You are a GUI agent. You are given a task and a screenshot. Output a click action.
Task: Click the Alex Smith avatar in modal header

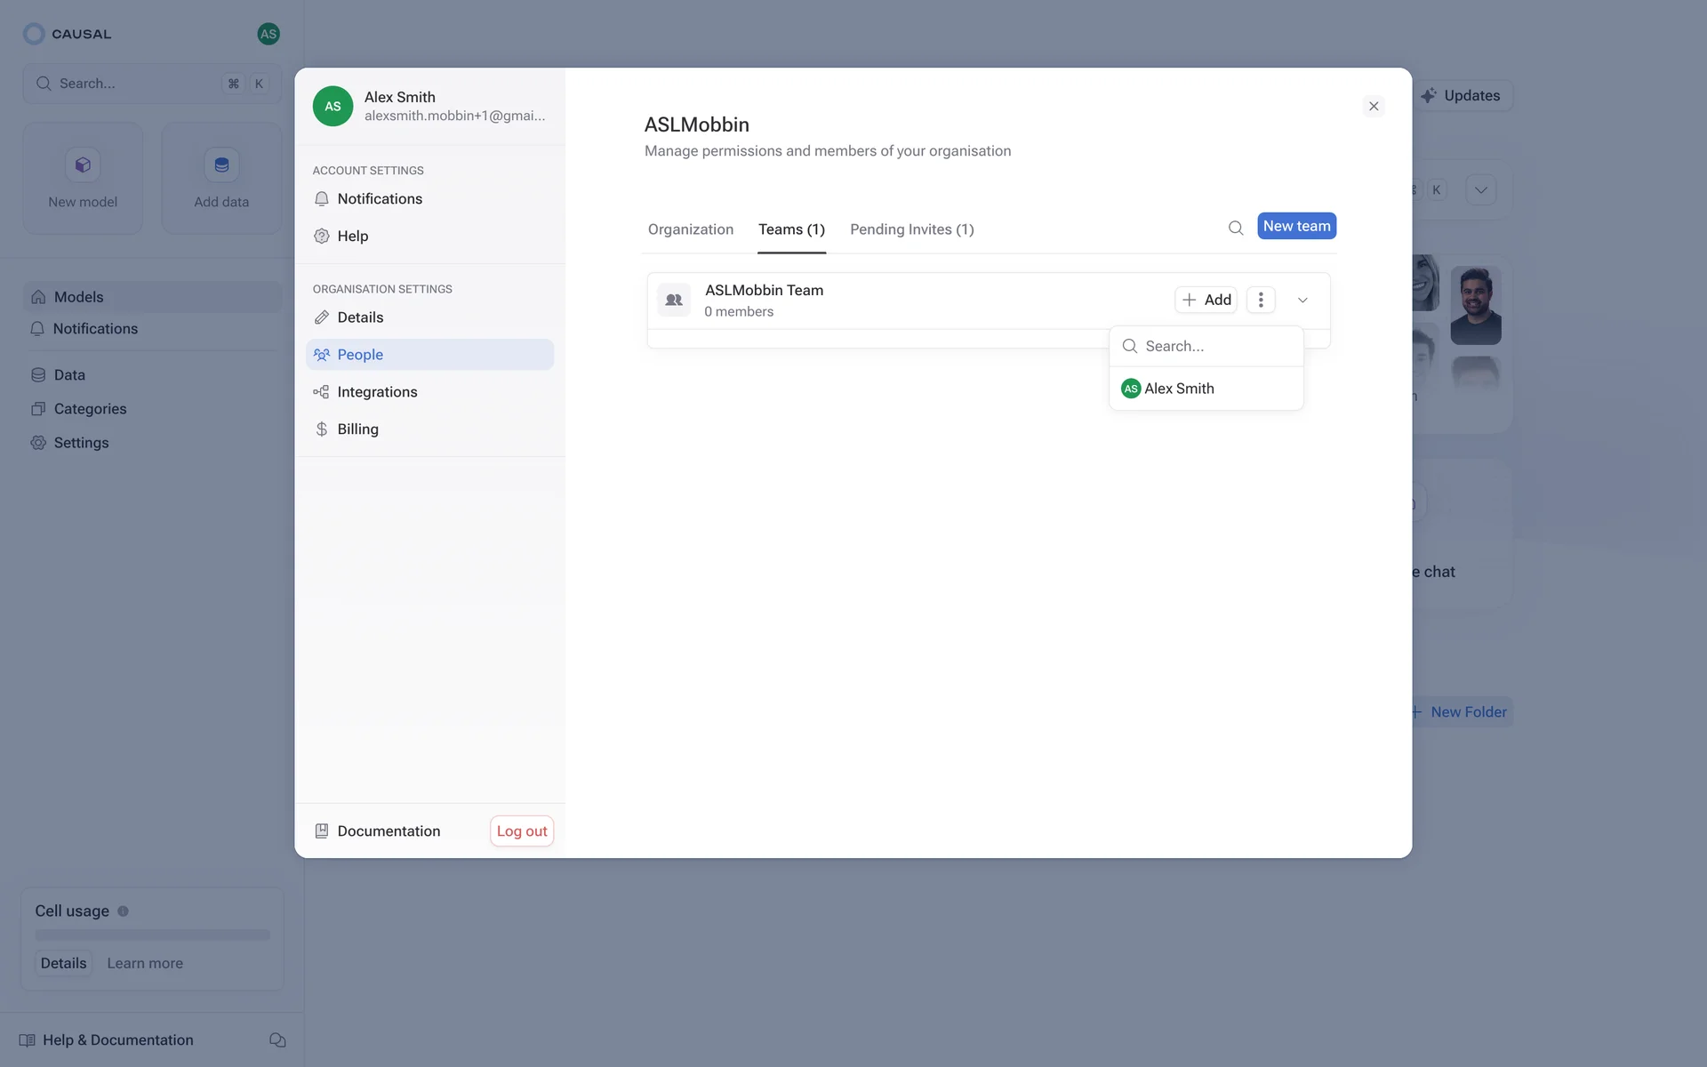333,106
